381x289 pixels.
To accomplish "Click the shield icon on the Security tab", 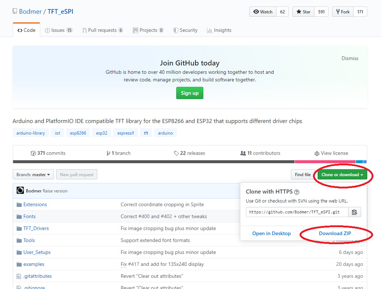I will point(175,30).
